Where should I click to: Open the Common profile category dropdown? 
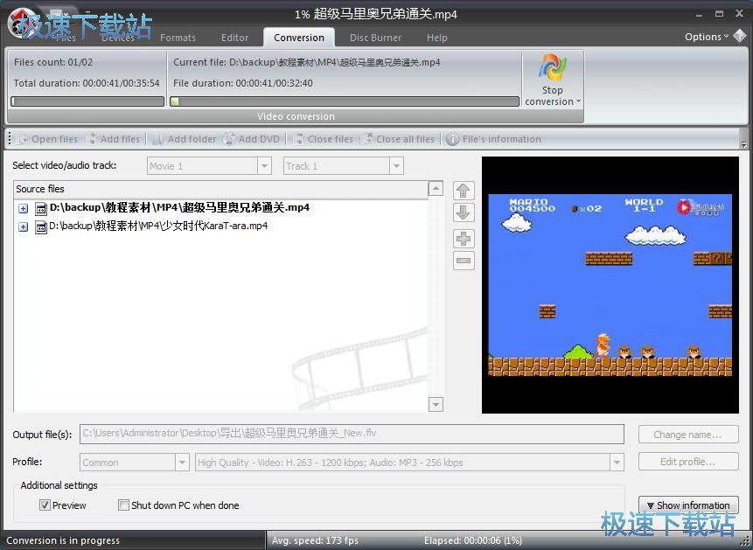point(182,463)
